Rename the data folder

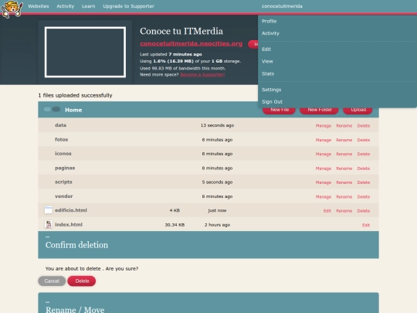(344, 126)
